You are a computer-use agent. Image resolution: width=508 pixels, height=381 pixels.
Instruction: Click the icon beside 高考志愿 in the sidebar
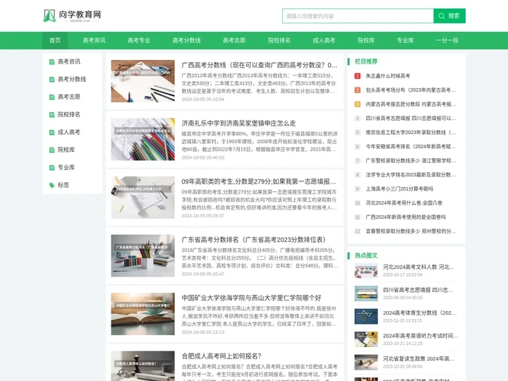(x=52, y=97)
